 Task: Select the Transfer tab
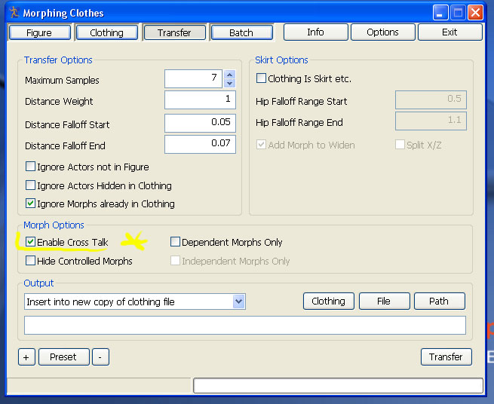pos(174,32)
